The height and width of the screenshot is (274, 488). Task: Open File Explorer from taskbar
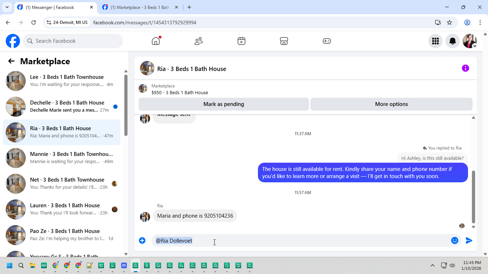click(33, 265)
